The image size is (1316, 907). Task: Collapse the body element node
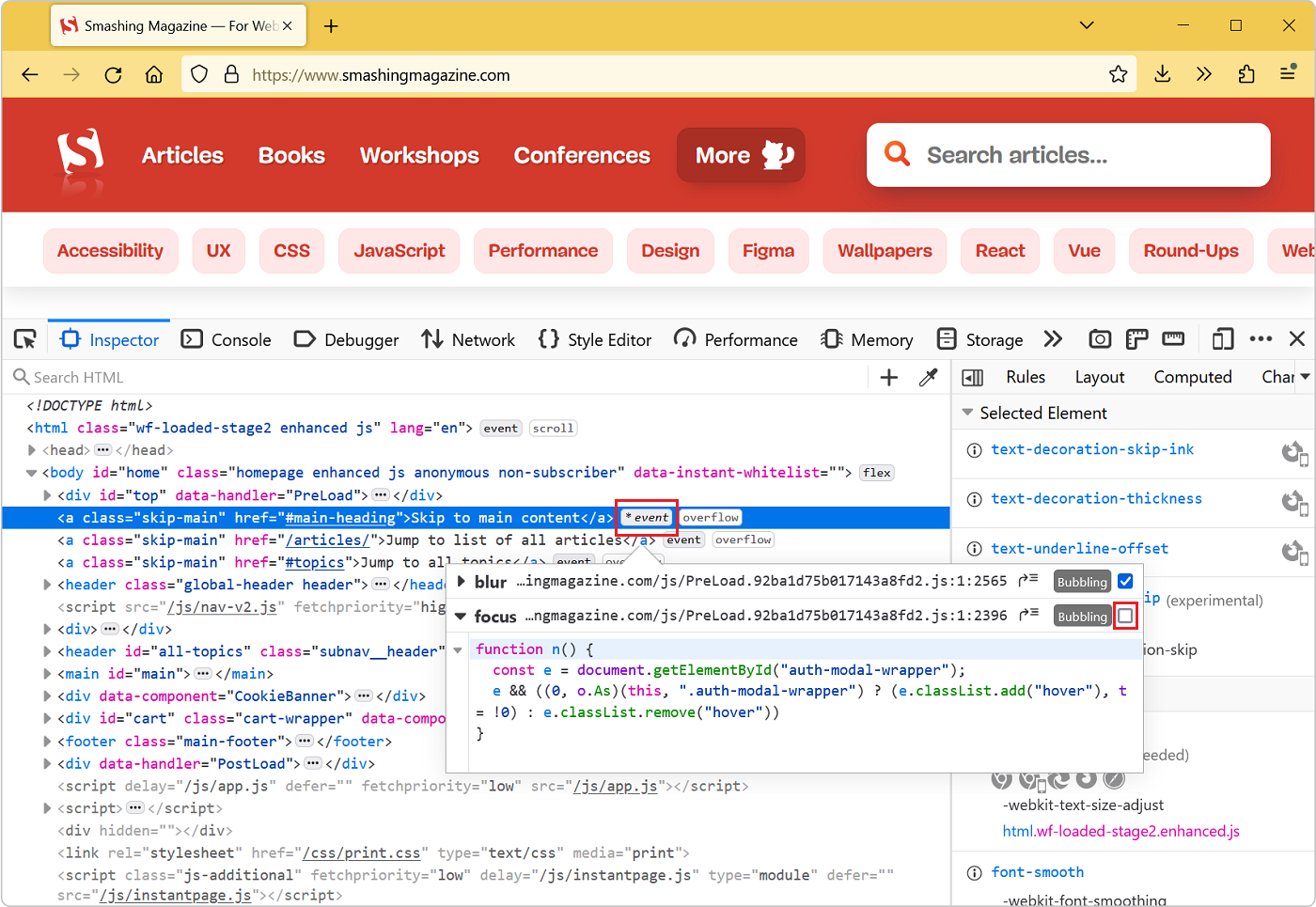click(31, 472)
